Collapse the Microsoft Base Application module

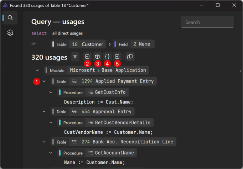tap(37, 70)
